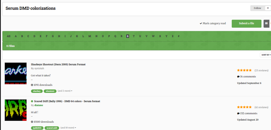Screen dimensions: 271x130
Task: Click '10180 downloads' text
Action: tap(42, 122)
